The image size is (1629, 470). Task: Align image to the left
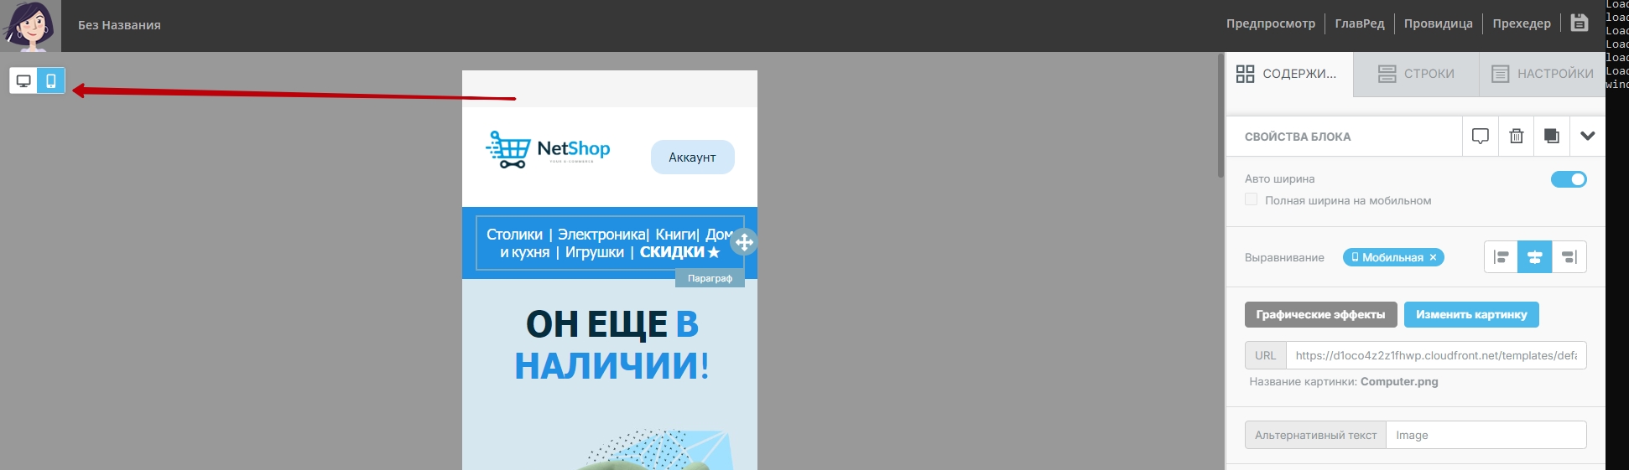point(1501,257)
